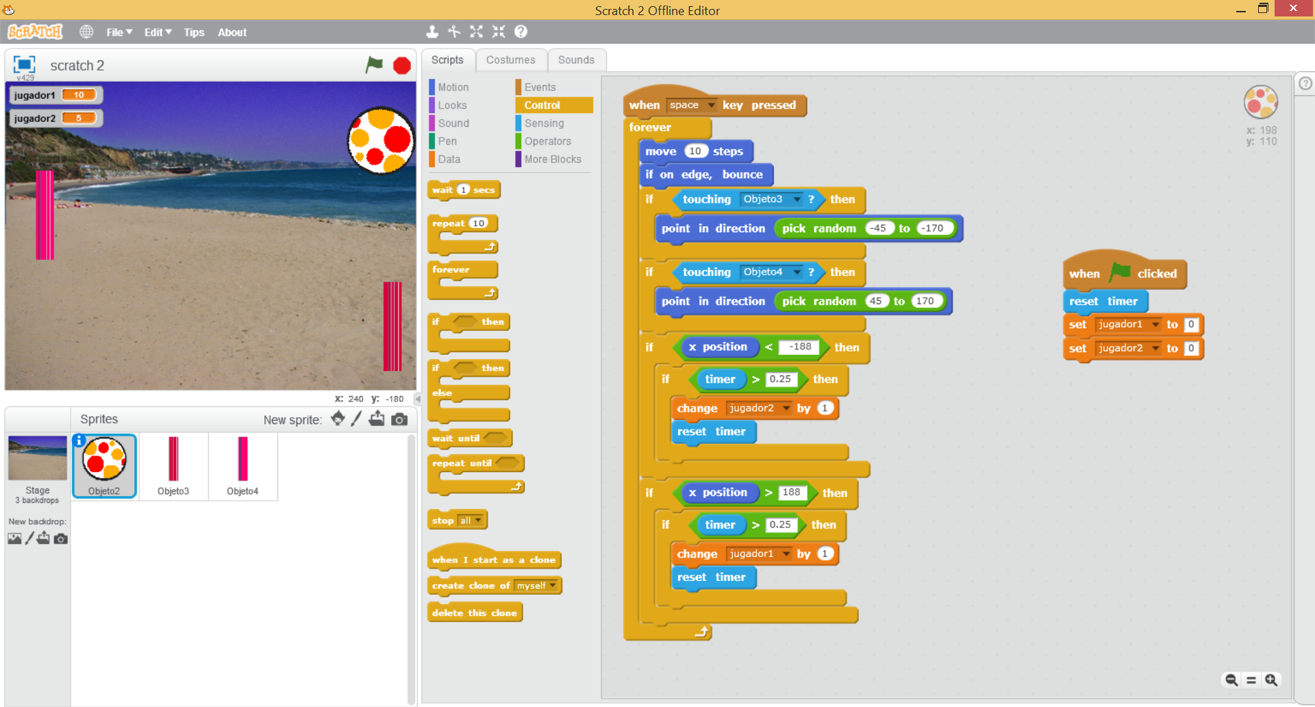The width and height of the screenshot is (1315, 707).
Task: Select the shrink sprite tool icon
Action: click(x=499, y=32)
